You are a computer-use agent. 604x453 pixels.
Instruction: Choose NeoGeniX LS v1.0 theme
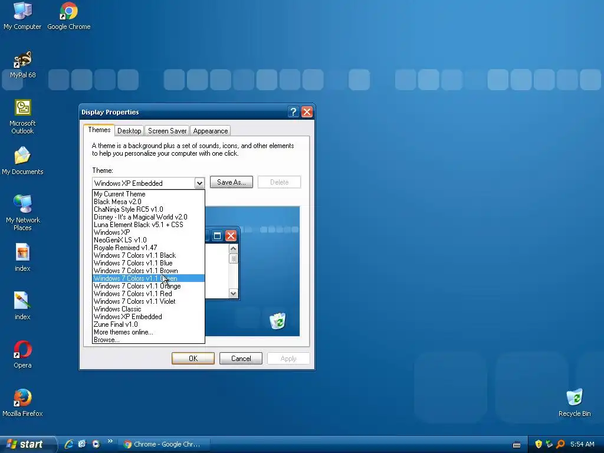[148, 240]
